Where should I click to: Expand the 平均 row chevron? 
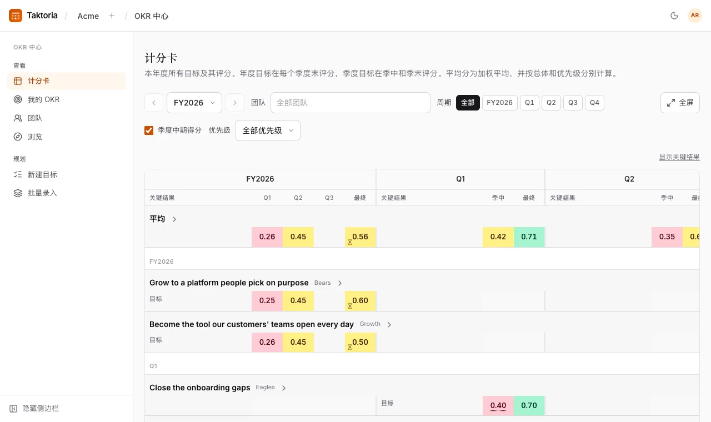(x=174, y=219)
